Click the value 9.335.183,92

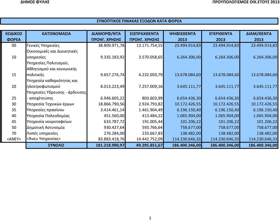point(112,57)
